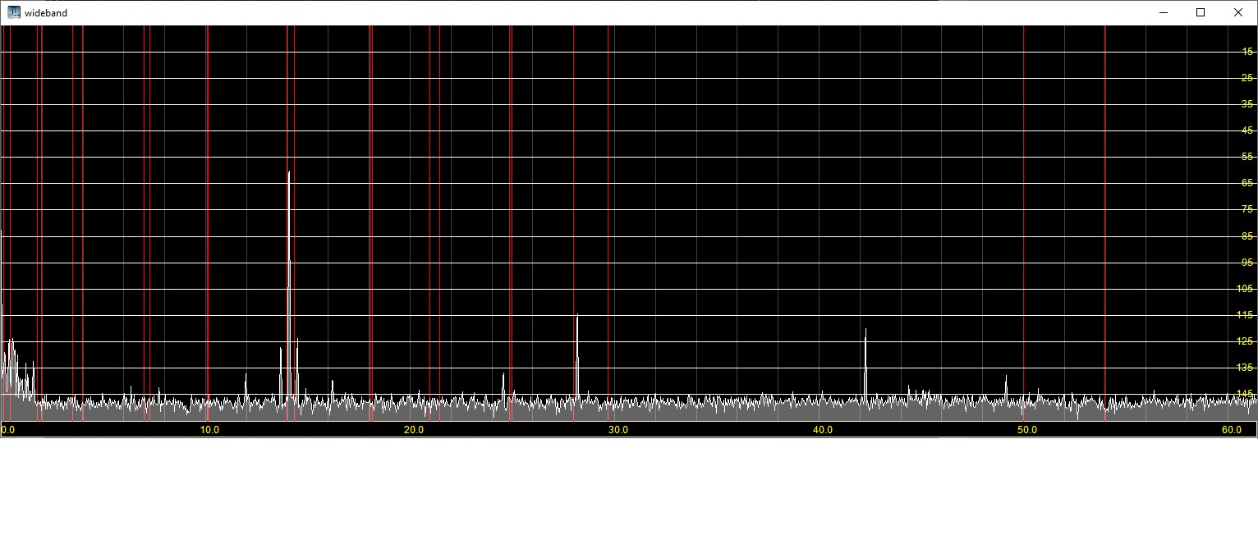Click the 40.0 frequency axis label
The width and height of the screenshot is (1258, 535).
click(823, 430)
